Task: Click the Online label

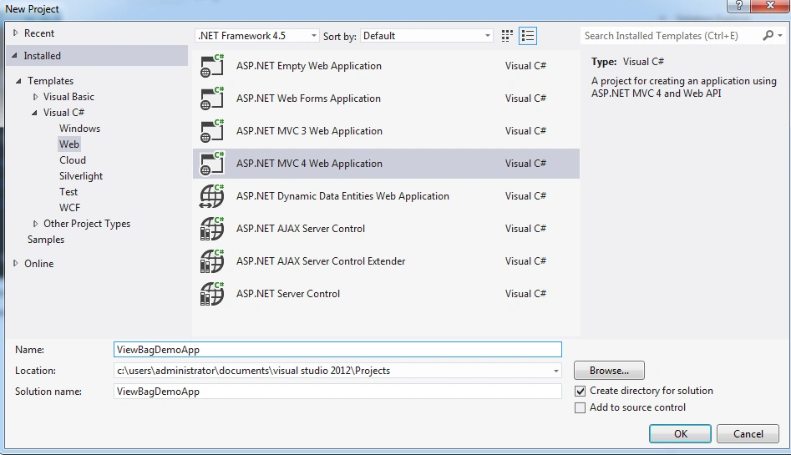Action: pyautogui.click(x=39, y=263)
